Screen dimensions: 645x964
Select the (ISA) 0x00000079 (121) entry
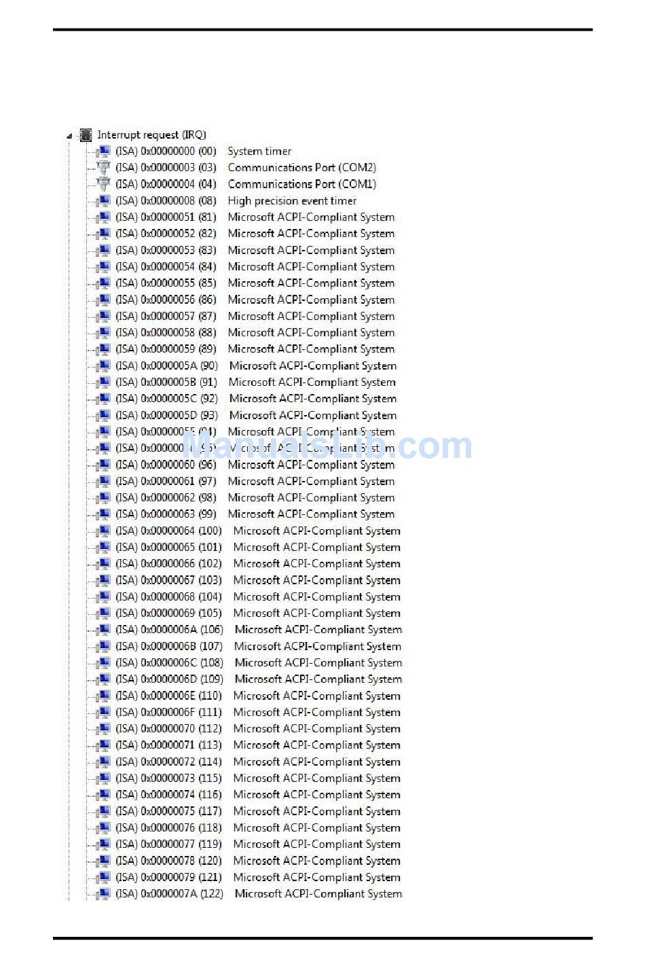click(258, 878)
